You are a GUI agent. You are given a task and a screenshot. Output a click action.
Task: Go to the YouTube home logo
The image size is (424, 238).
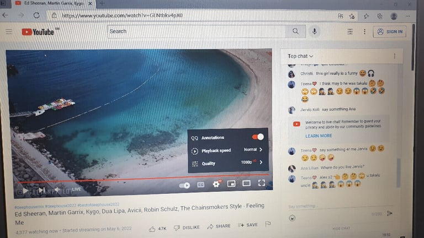[38, 32]
